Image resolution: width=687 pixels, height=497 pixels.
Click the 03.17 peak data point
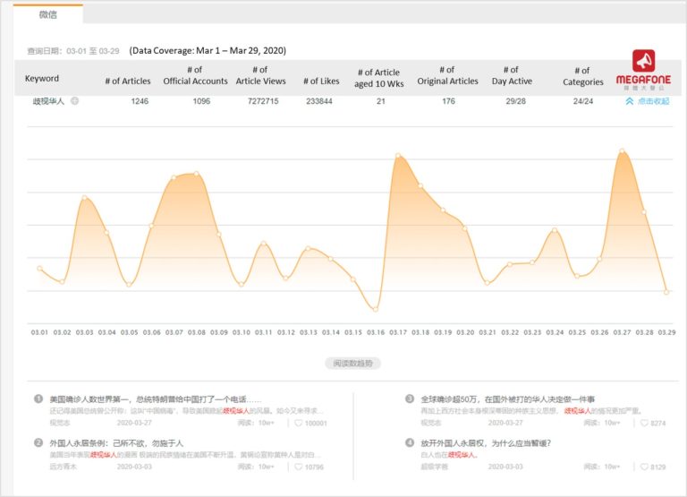(398, 155)
